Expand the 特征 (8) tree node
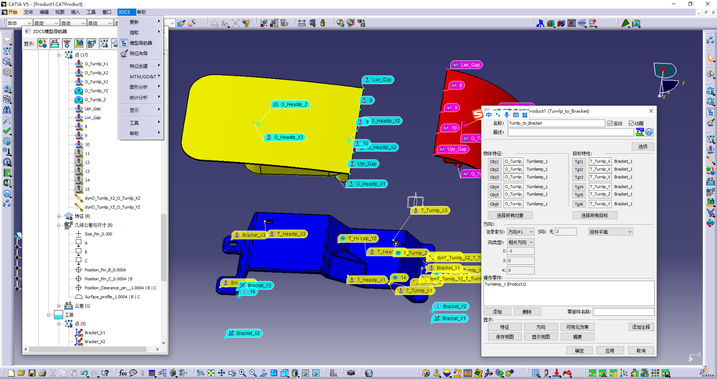 click(59, 216)
